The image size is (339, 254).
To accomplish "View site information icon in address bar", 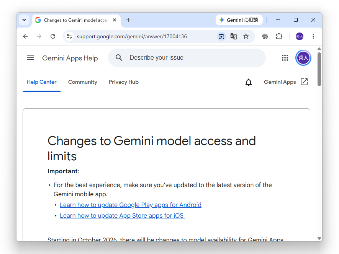I will (69, 36).
